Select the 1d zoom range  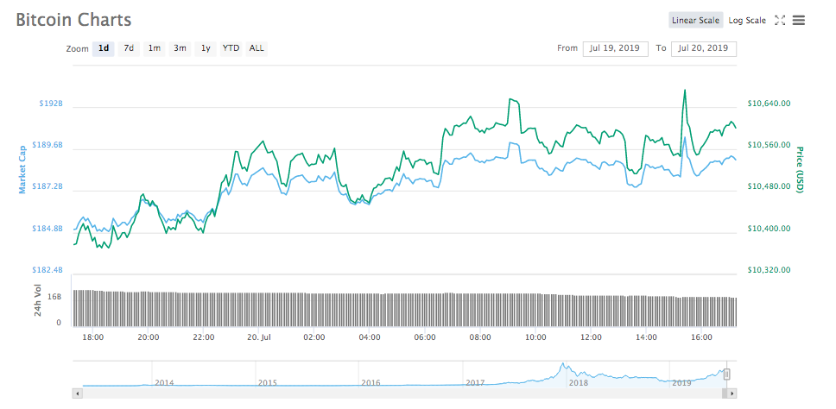point(104,48)
